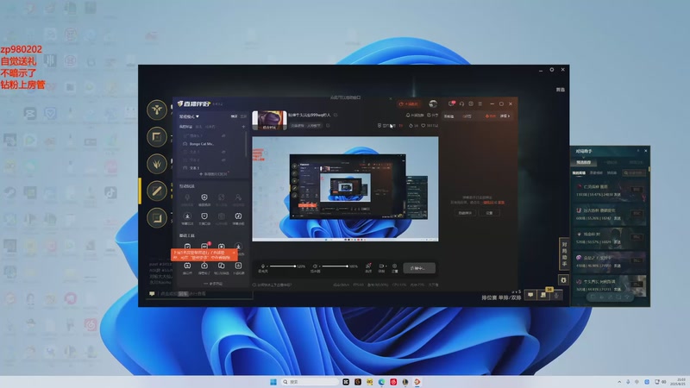Open chat bubble icon at game client bottom-left
The height and width of the screenshot is (388, 690).
click(x=152, y=293)
